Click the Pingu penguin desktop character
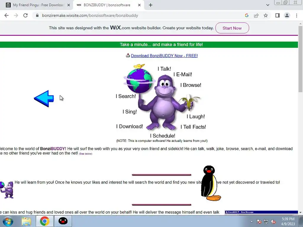 [x=211, y=183]
